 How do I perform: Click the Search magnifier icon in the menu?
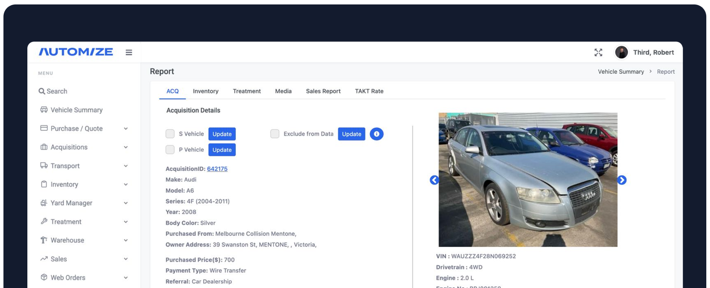(42, 91)
